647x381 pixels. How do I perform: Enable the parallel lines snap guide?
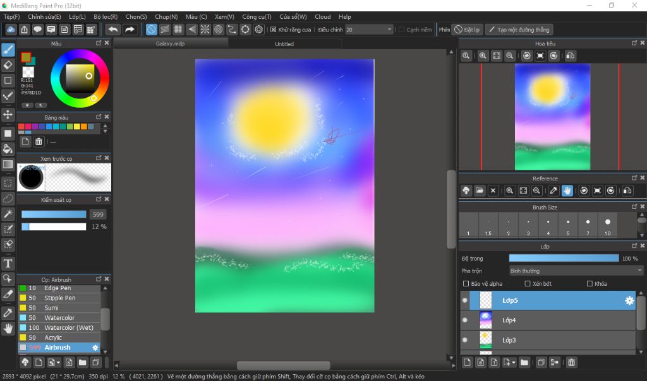click(x=165, y=30)
